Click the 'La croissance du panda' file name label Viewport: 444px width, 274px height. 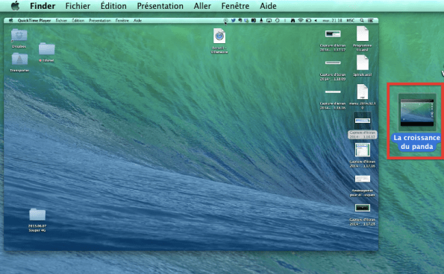coord(417,142)
